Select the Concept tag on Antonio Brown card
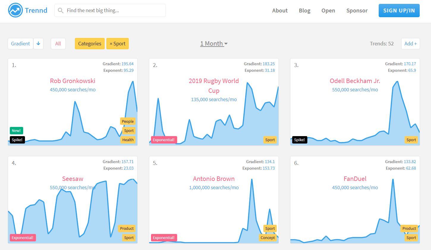Viewport: 431px width, 250px height. pyautogui.click(x=268, y=238)
